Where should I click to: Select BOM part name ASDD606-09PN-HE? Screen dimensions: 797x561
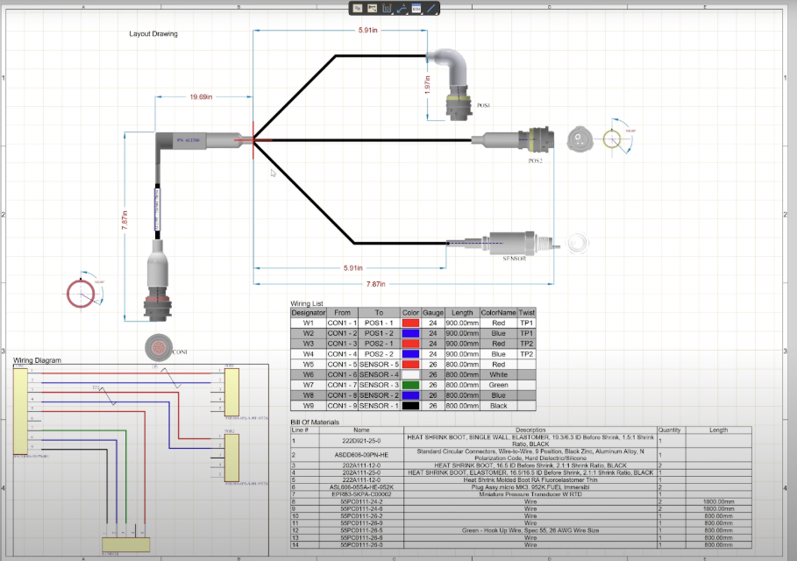pos(361,455)
